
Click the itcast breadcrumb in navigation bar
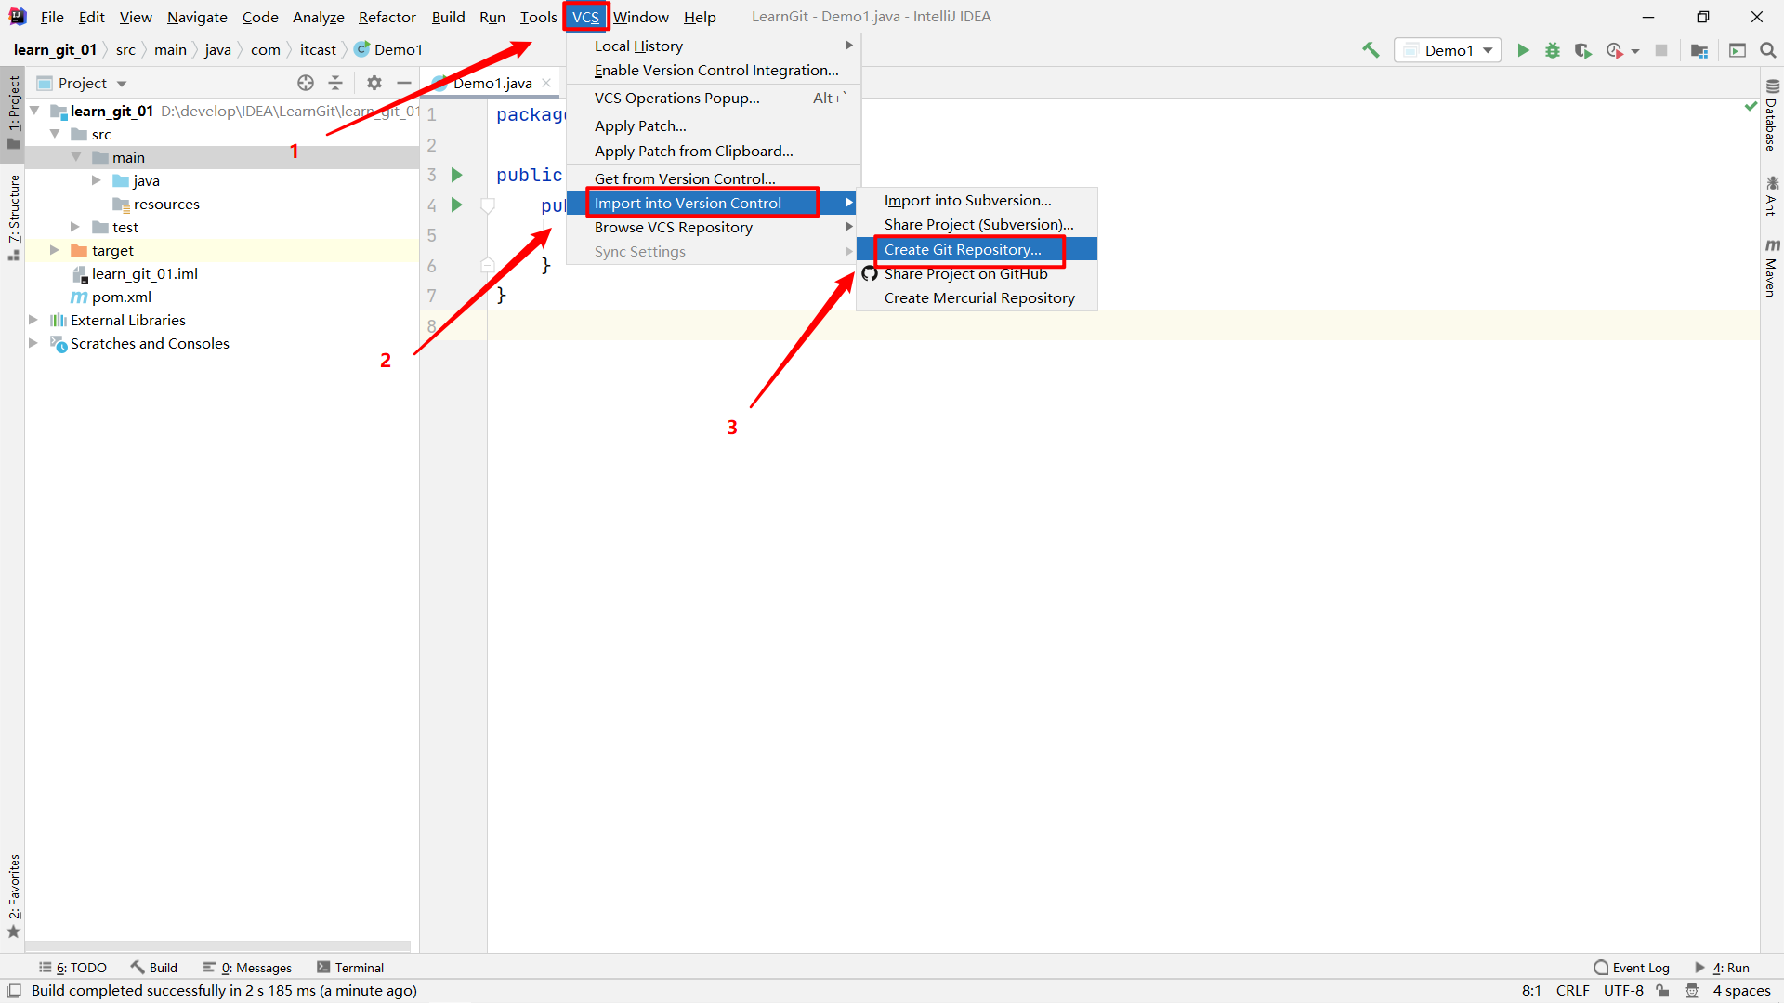click(x=318, y=49)
